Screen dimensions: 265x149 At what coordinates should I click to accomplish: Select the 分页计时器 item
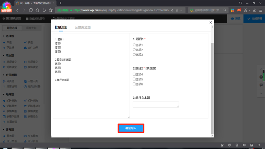click(32, 86)
